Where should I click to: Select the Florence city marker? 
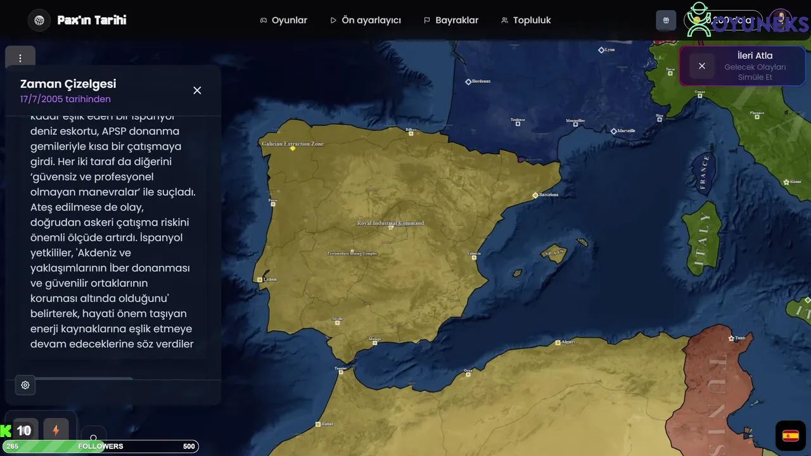[757, 117]
